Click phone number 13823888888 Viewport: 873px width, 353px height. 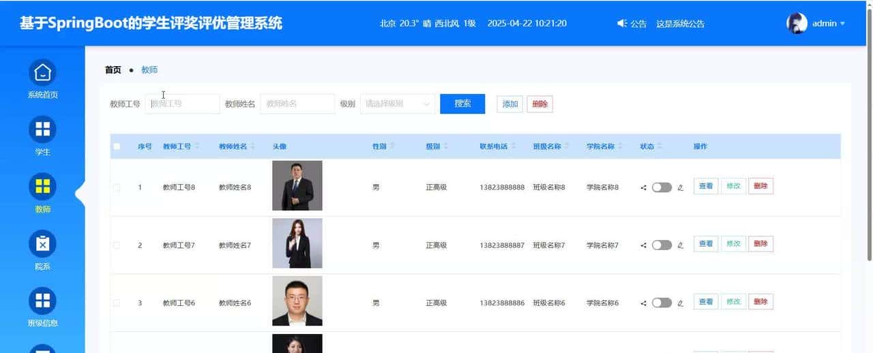[x=502, y=187]
